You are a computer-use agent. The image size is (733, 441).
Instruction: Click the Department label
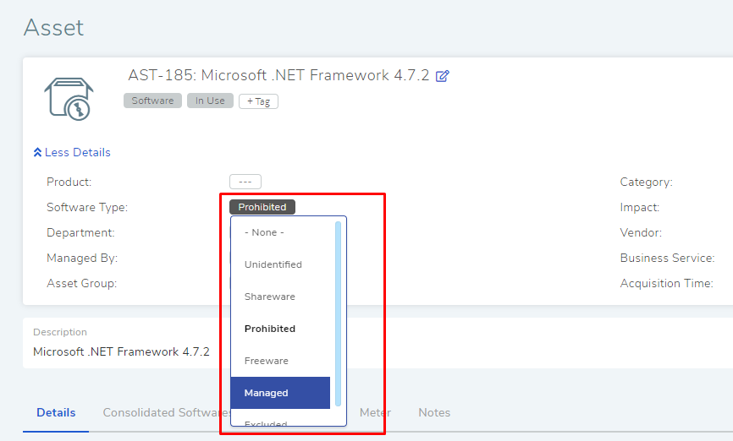[x=80, y=233]
